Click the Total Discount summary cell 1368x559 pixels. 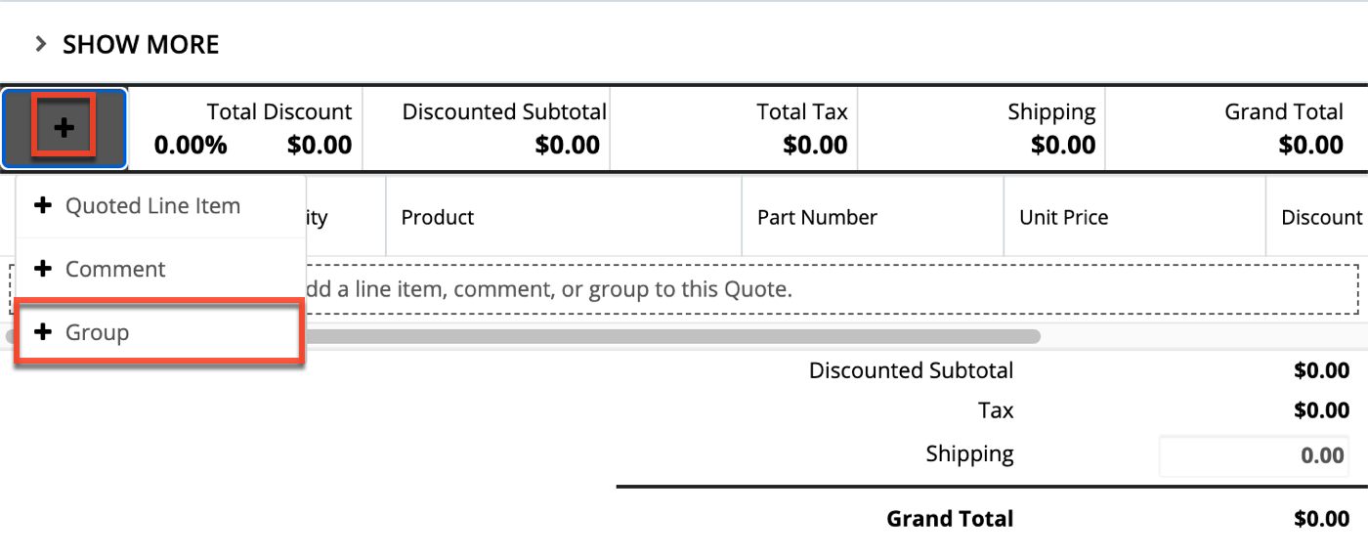pyautogui.click(x=252, y=128)
